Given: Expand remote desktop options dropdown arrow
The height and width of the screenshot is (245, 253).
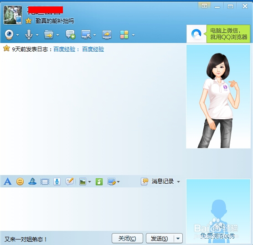Looking at the screenshot, I should (x=94, y=35).
